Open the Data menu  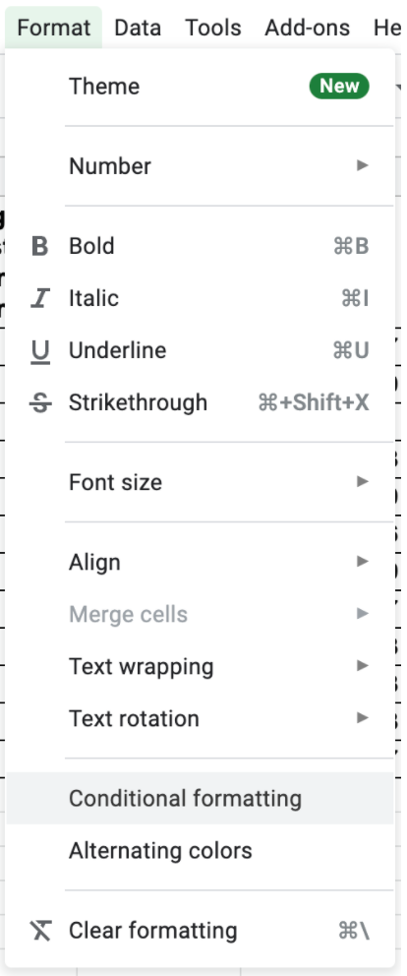click(138, 28)
